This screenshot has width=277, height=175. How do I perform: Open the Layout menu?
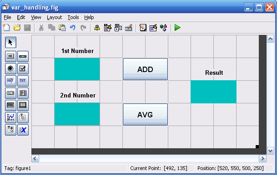coord(54,17)
